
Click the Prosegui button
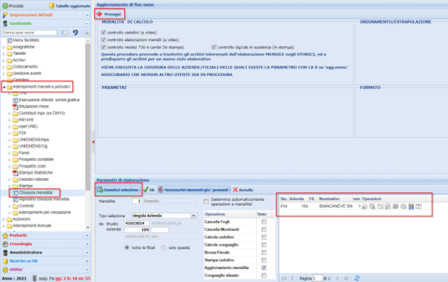[x=109, y=14]
